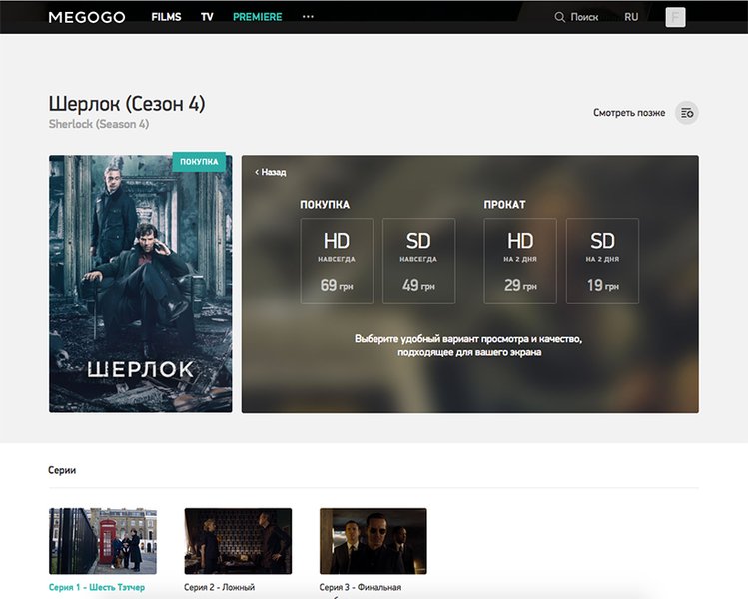Image resolution: width=748 pixels, height=599 pixels.
Task: Open the Sherlock poster image
Action: coord(140,284)
